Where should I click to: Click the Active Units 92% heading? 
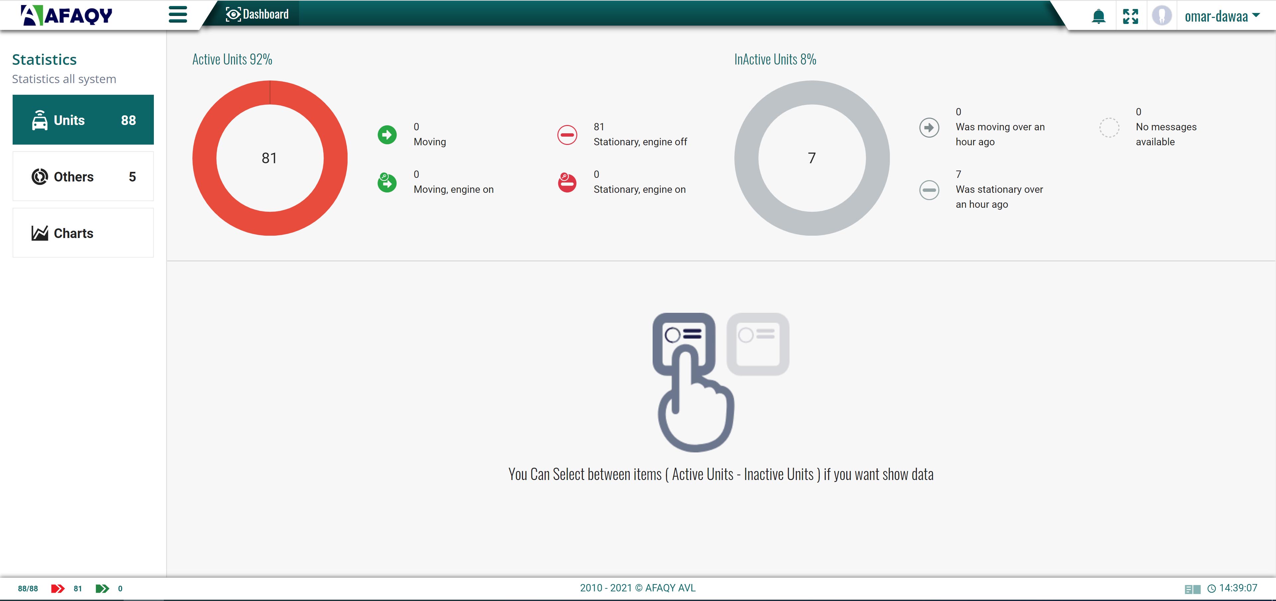[x=232, y=59]
